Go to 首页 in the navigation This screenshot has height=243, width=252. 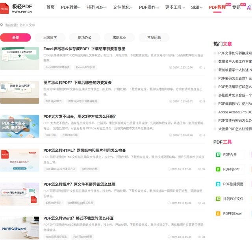point(50,8)
